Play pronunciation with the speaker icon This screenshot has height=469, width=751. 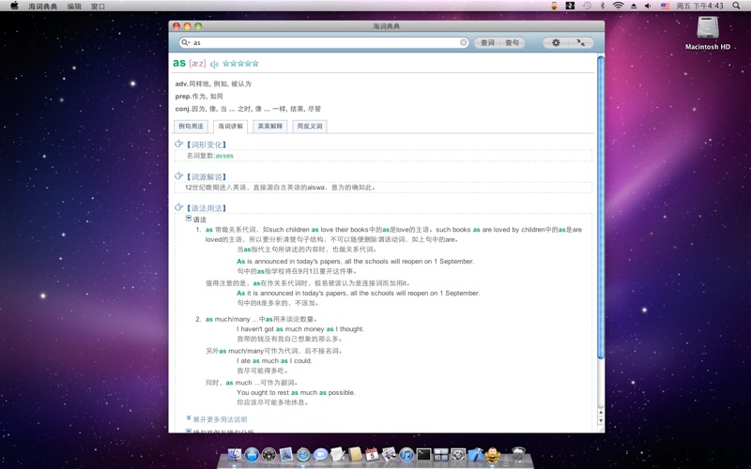click(x=214, y=64)
